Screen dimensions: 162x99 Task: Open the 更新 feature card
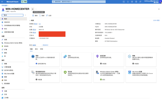pyautogui.click(x=44, y=60)
